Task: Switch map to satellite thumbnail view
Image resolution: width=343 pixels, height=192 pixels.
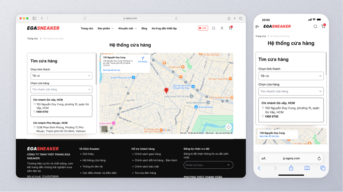Action: (x=104, y=129)
